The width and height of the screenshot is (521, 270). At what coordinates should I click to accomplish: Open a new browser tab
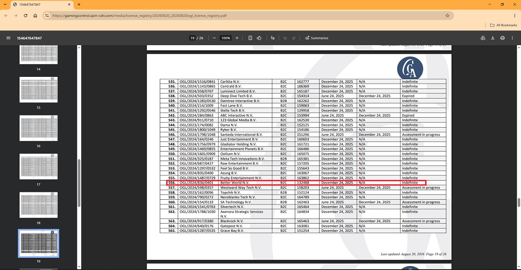pos(79,4)
